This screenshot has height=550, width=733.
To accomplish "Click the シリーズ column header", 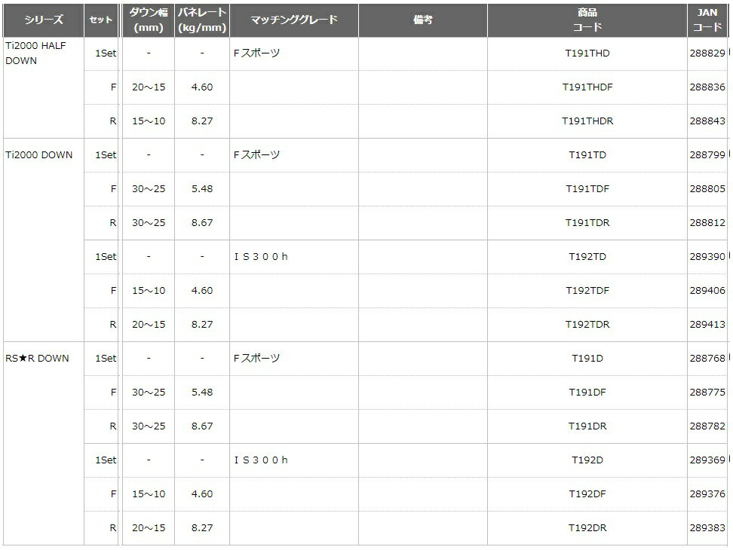I will (43, 20).
